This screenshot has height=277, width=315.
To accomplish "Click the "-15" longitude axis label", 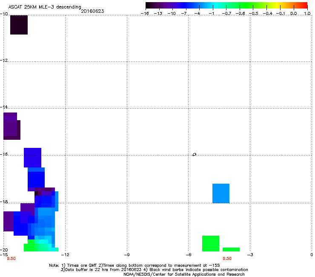I will (x=4, y=255).
